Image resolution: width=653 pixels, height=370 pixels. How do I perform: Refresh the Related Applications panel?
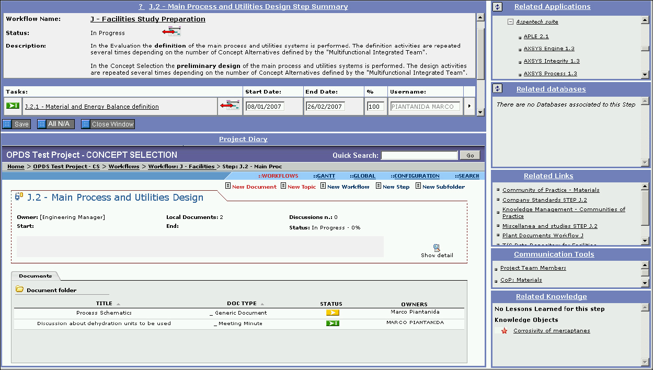click(497, 6)
